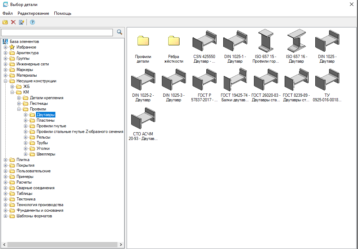Click the search text input field

[57, 32]
